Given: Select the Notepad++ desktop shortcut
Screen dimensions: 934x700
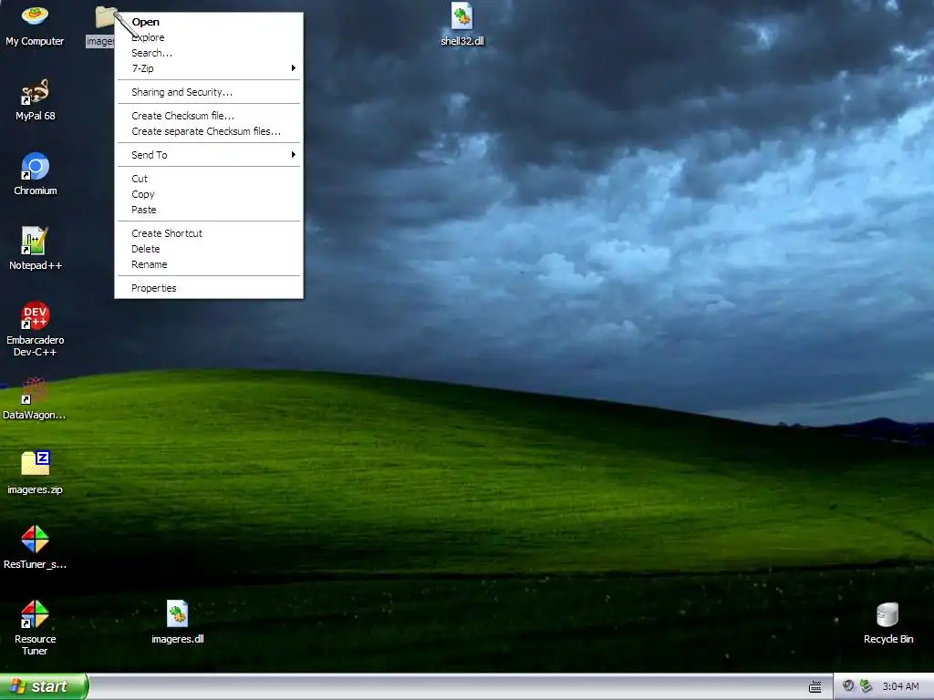Looking at the screenshot, I should [x=35, y=250].
